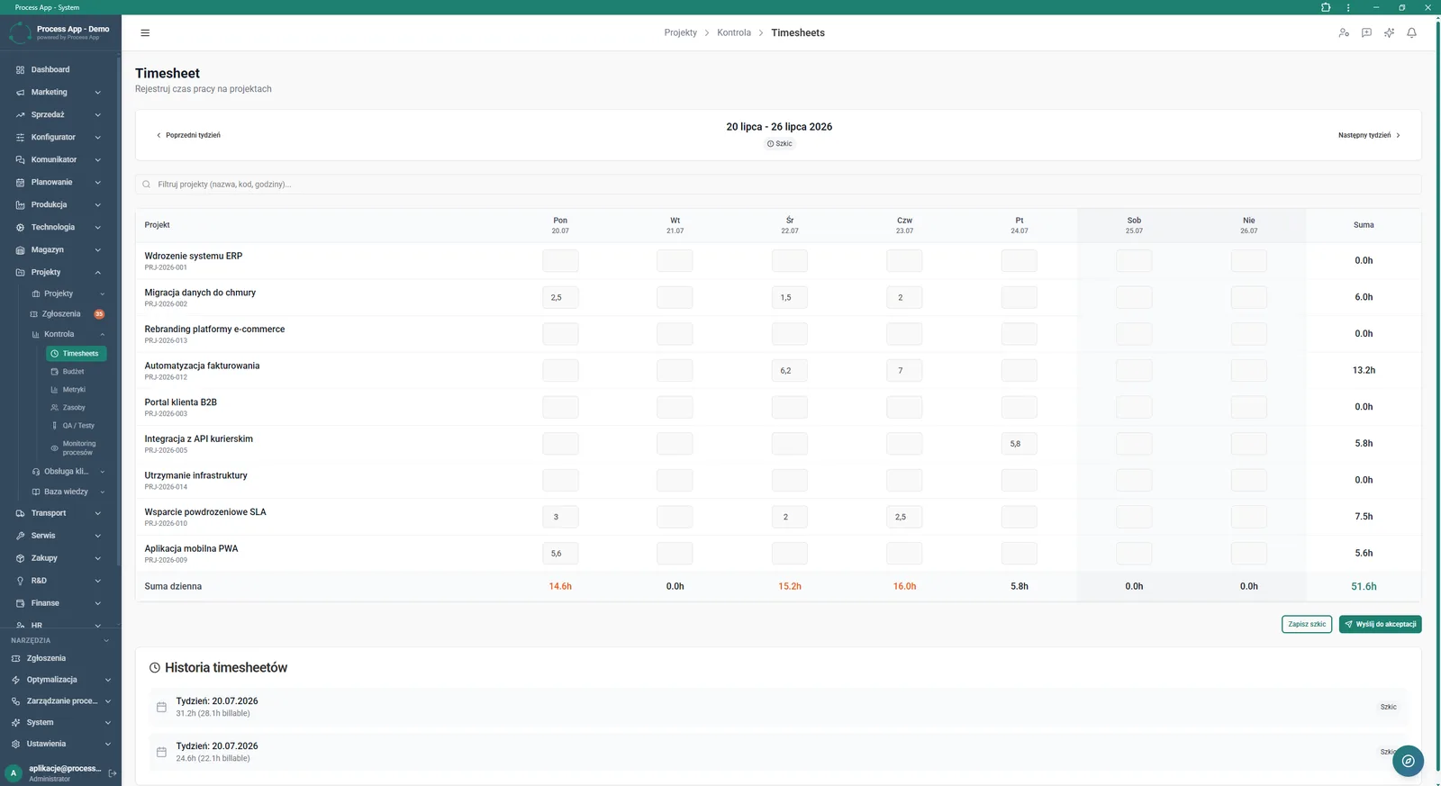Click the Magazyn warehouse icon
Image resolution: width=1441 pixels, height=786 pixels.
[x=20, y=249]
